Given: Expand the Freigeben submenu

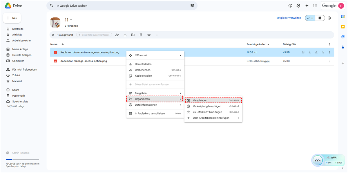Looking at the screenshot, I should pyautogui.click(x=155, y=93).
